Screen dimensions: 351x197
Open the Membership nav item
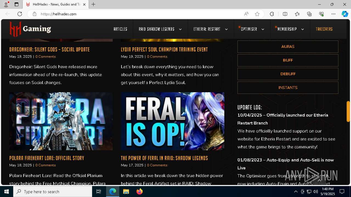(287, 29)
